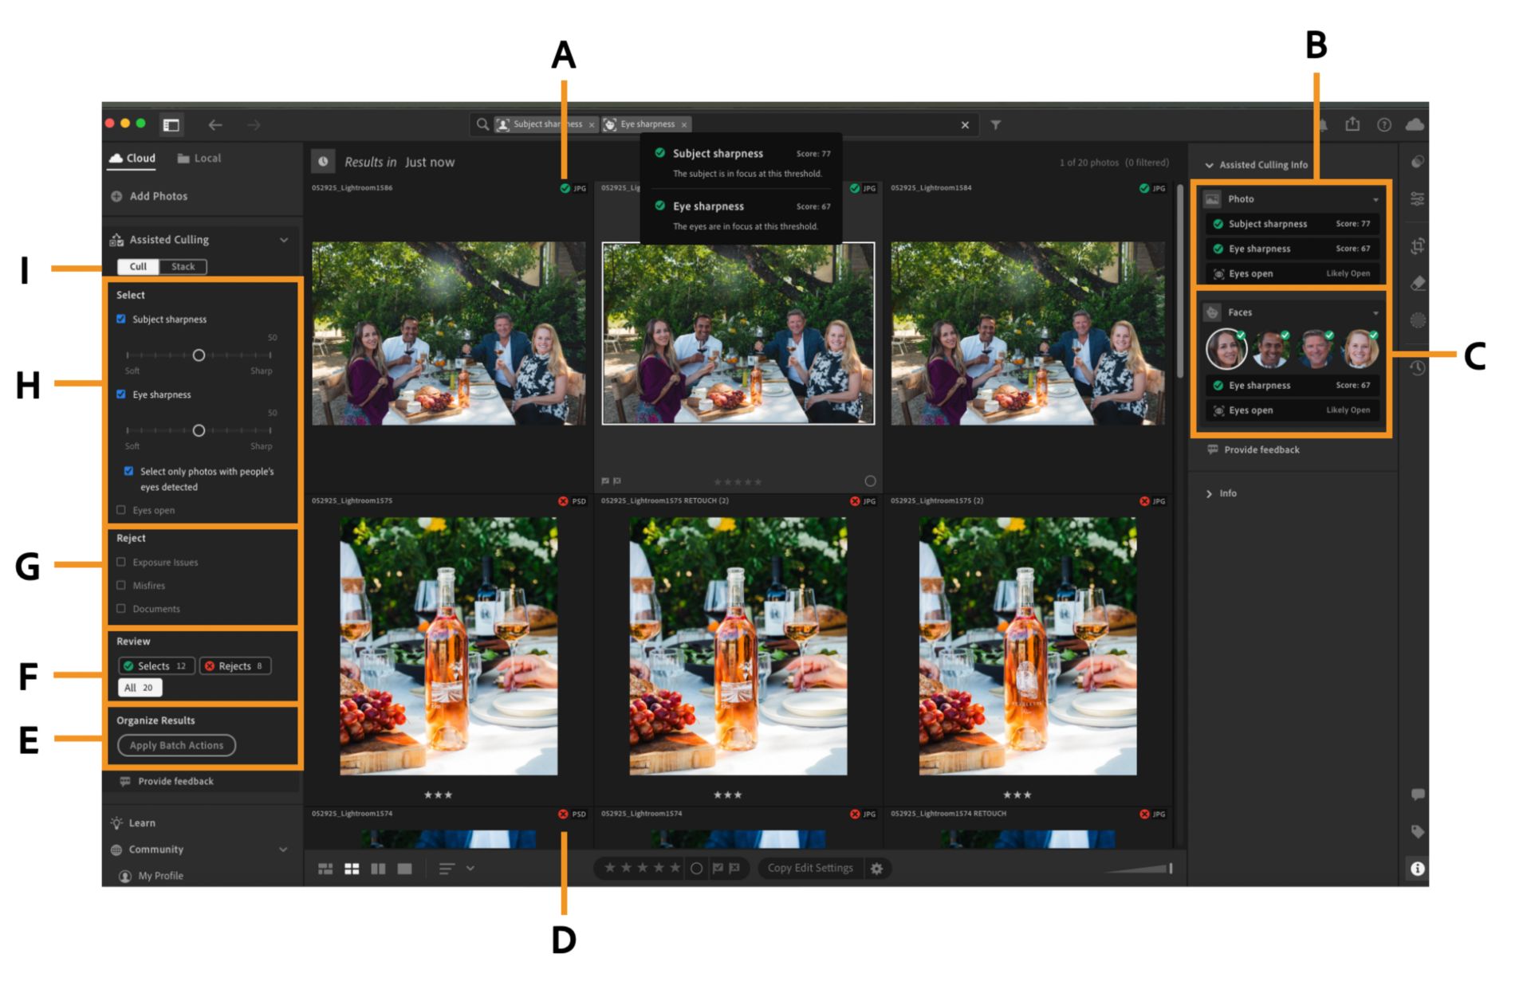1531x989 pixels.
Task: Click Add Photos
Action: pyautogui.click(x=149, y=196)
